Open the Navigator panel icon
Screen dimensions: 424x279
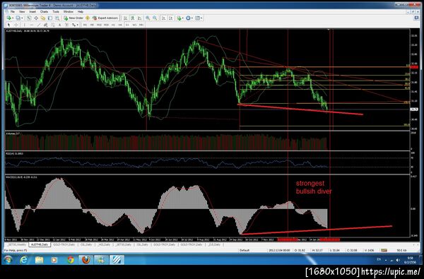[x=43, y=18]
